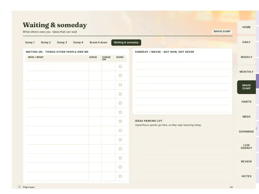Go to the Dump 4 page
The image size is (259, 194).
point(78,42)
